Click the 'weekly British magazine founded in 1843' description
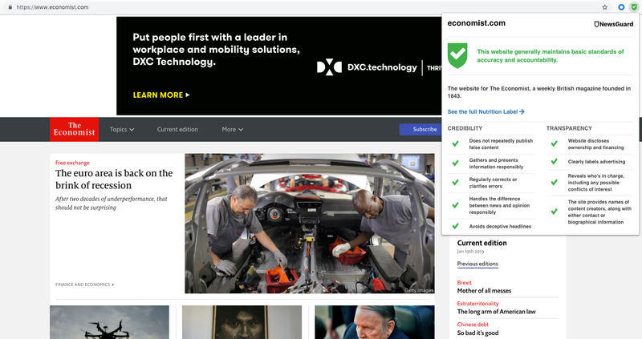This screenshot has height=339, width=642. tap(538, 92)
